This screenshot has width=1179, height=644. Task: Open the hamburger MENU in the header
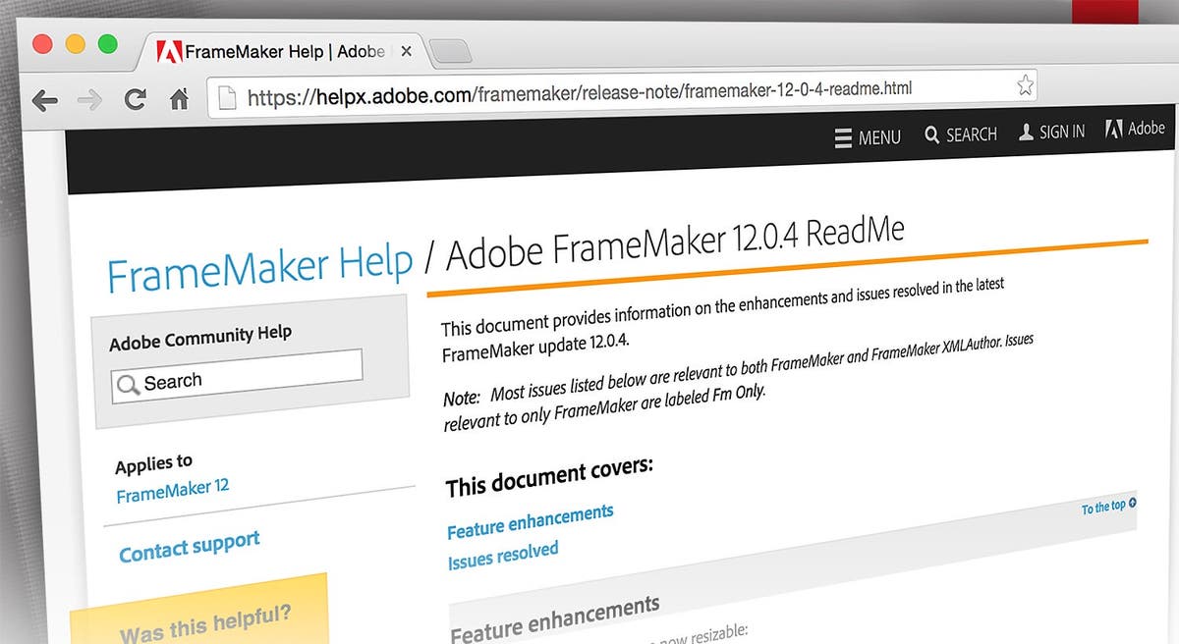841,138
